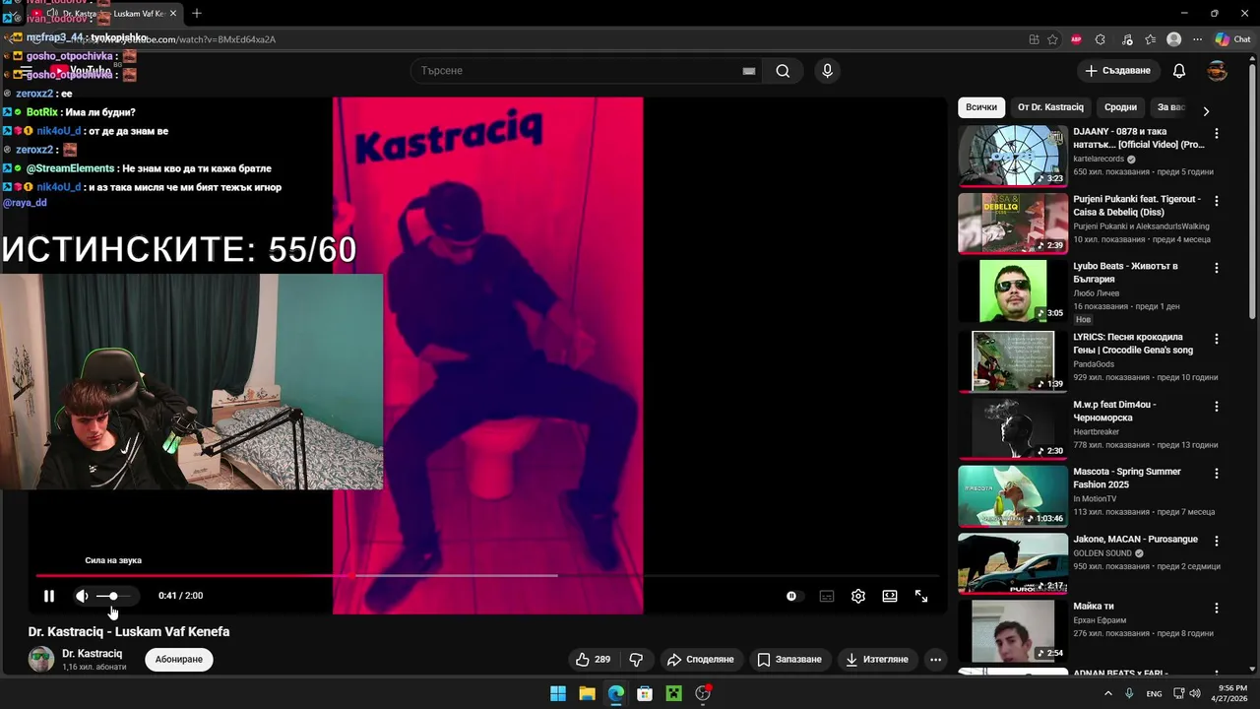
Task: Mute the video with the speaker icon
Action: pyautogui.click(x=82, y=596)
